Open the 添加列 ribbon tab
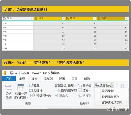131x115 pixels. (48, 79)
